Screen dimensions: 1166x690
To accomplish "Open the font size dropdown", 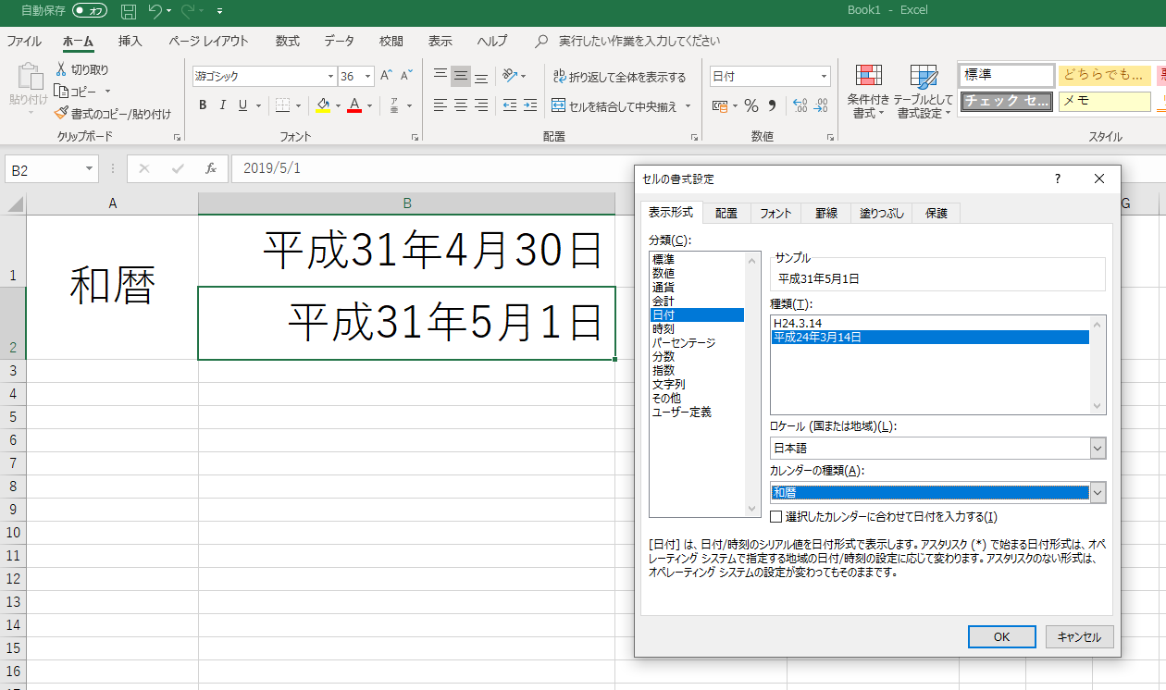I will click(x=367, y=77).
